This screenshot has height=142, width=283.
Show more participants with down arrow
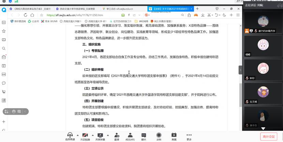[x=263, y=128]
